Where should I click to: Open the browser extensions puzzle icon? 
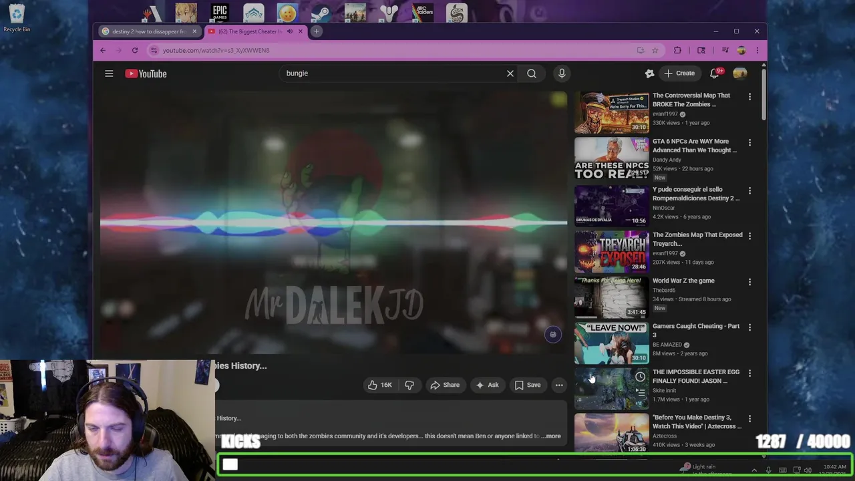[x=677, y=50]
